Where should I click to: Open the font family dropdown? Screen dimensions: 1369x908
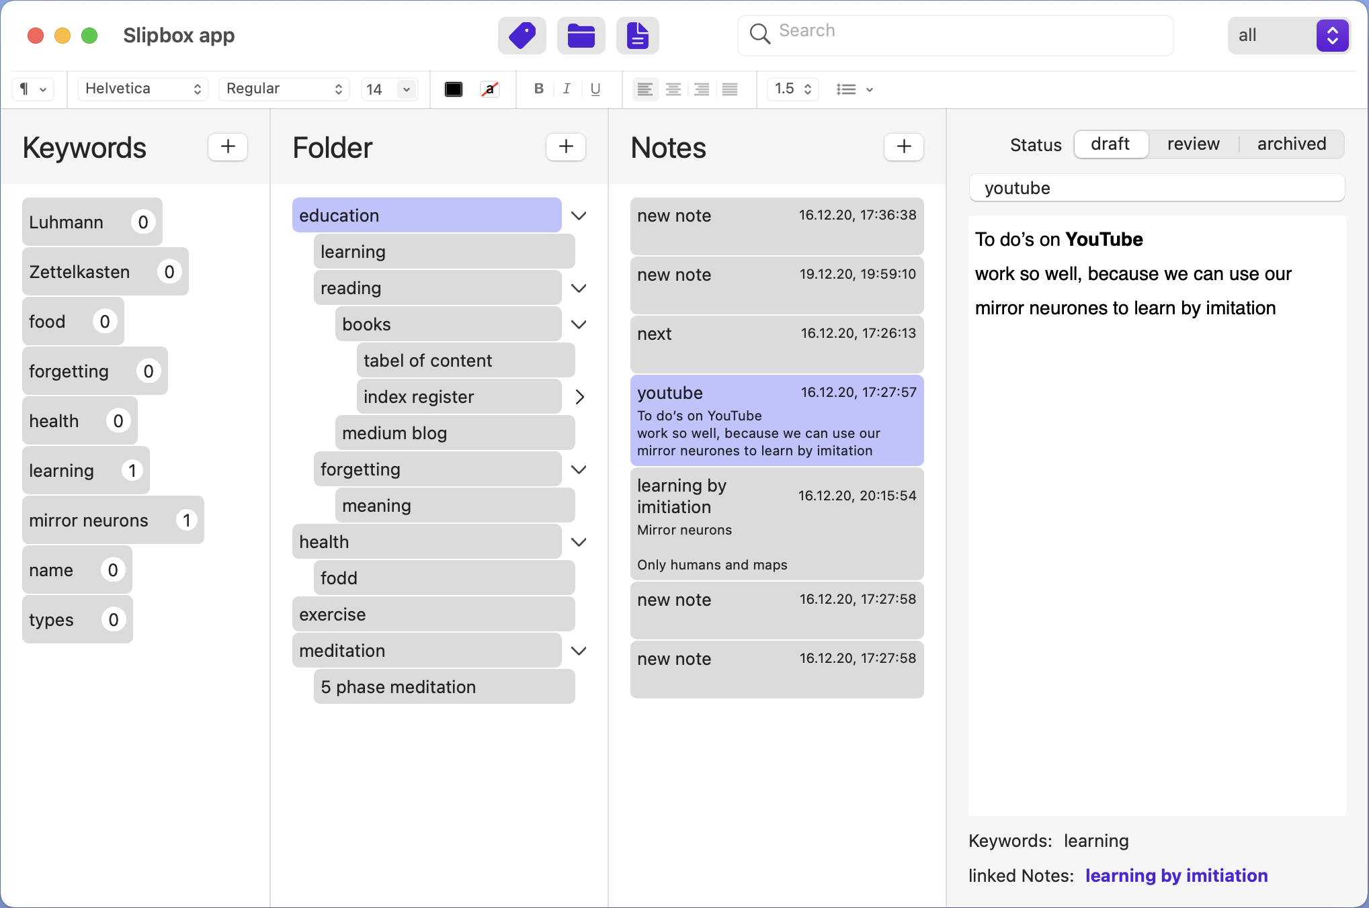click(x=142, y=89)
